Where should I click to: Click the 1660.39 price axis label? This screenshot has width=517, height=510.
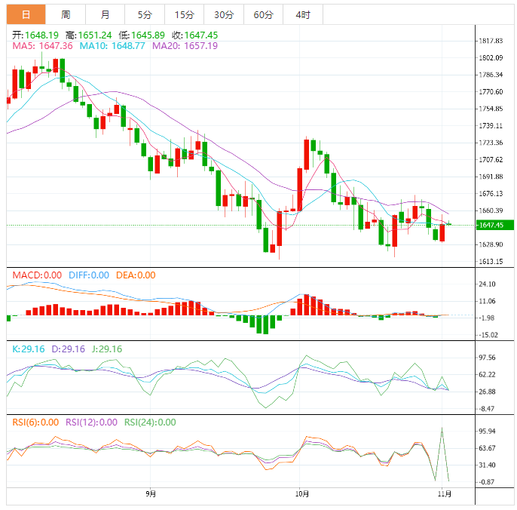click(x=491, y=210)
